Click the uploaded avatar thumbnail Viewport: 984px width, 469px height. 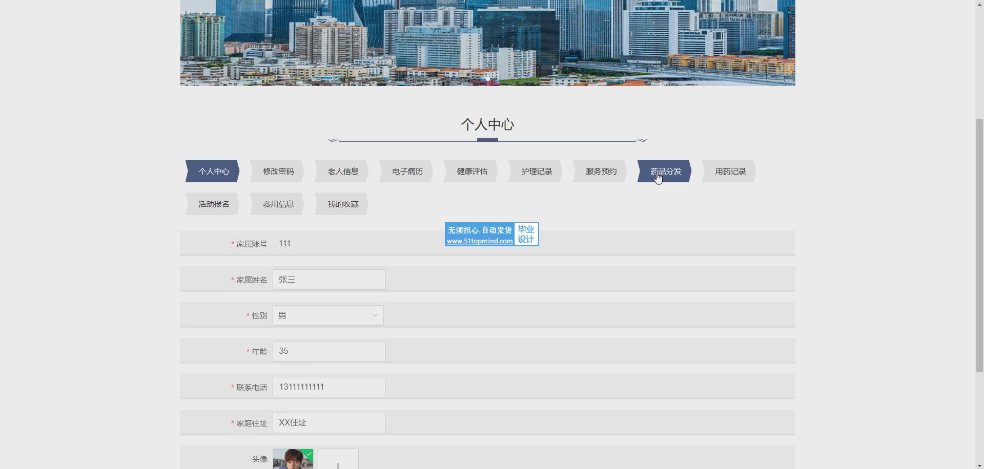click(x=293, y=459)
